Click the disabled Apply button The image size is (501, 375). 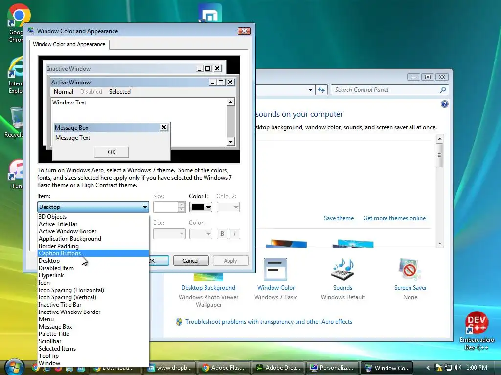coord(230,261)
